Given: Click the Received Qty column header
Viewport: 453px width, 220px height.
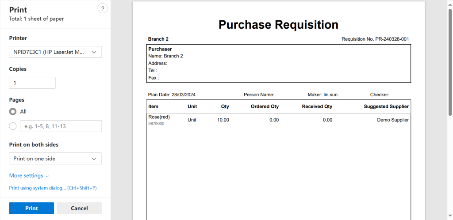Looking at the screenshot, I should point(317,106).
